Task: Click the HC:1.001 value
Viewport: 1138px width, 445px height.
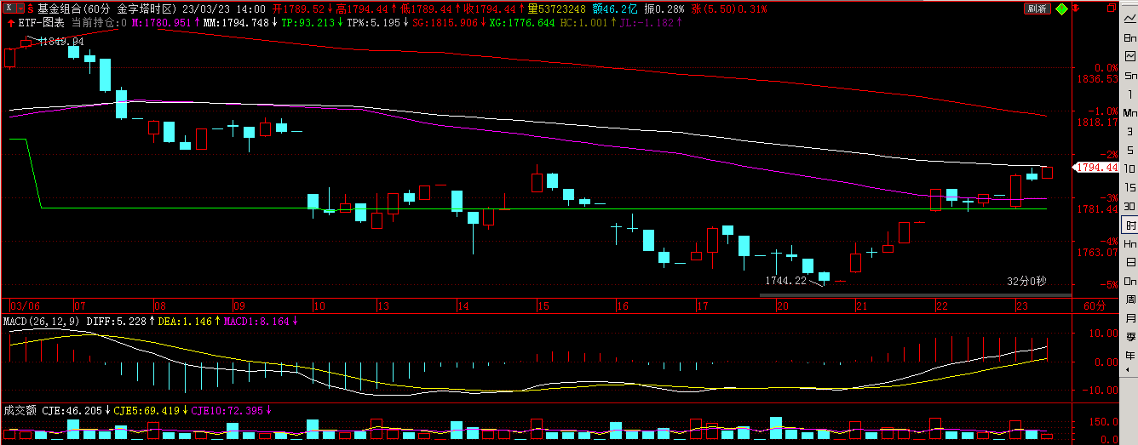Action: 583,22
